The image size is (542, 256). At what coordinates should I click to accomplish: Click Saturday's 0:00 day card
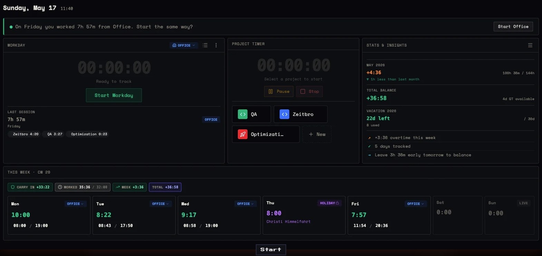click(x=457, y=215)
